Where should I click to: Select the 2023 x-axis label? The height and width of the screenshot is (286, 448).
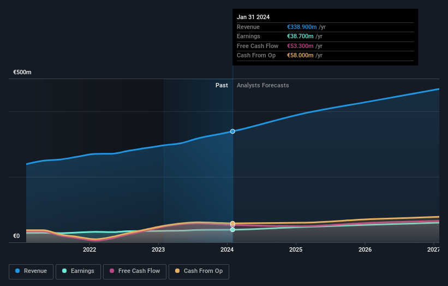coord(158,250)
